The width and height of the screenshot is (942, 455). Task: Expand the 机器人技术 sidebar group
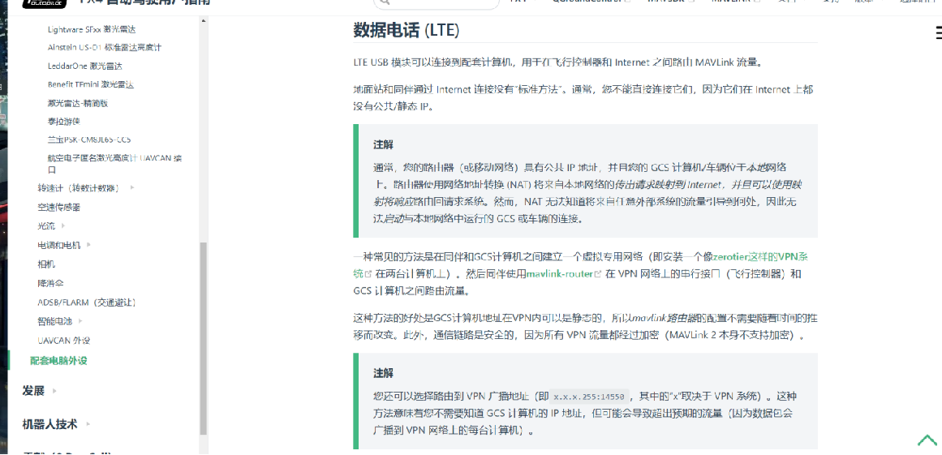pos(88,424)
